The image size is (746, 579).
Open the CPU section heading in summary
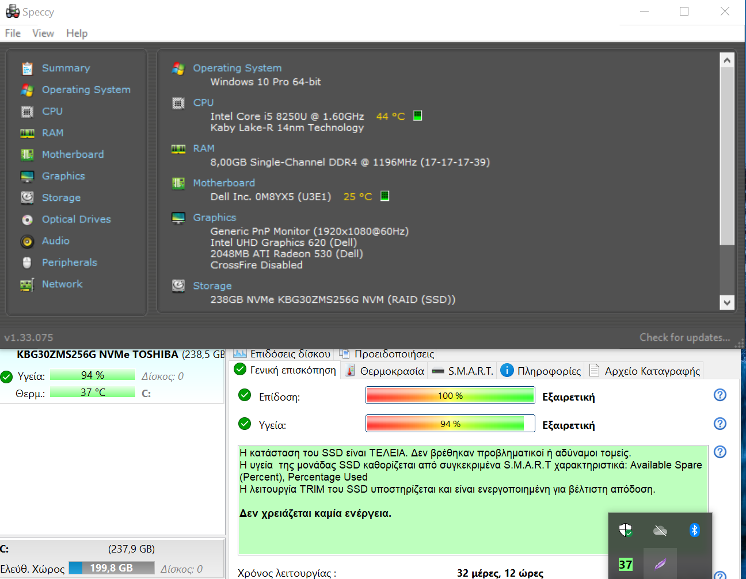(x=203, y=102)
